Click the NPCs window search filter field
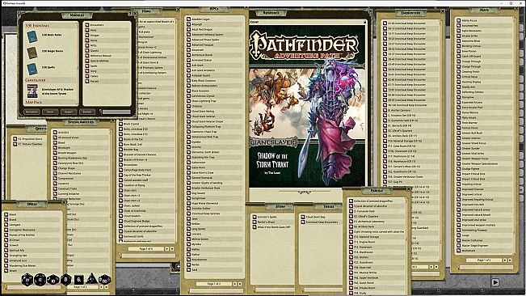The height and width of the screenshot is (296, 526). pos(216,291)
